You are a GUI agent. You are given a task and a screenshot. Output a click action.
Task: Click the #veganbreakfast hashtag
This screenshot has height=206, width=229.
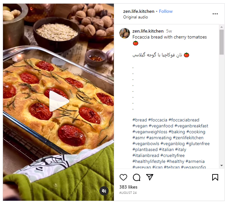pyautogui.click(x=191, y=126)
